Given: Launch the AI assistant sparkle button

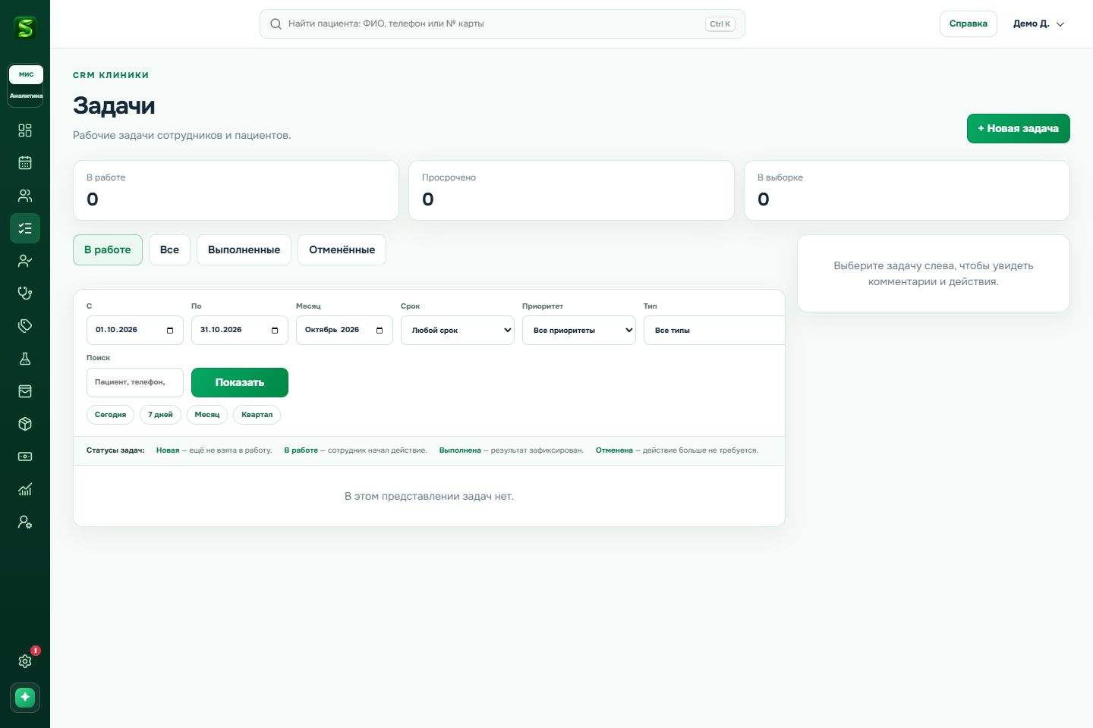Looking at the screenshot, I should (x=25, y=697).
